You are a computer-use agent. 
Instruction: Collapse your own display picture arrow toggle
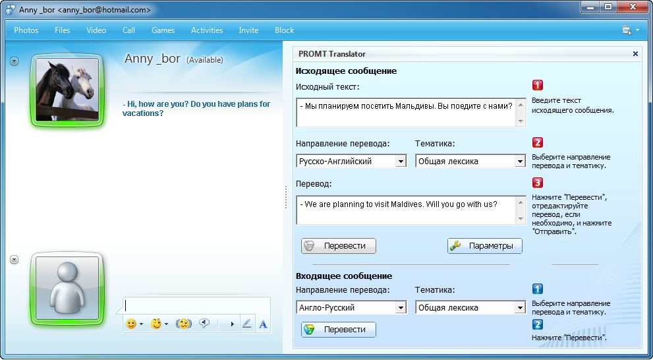(x=14, y=260)
